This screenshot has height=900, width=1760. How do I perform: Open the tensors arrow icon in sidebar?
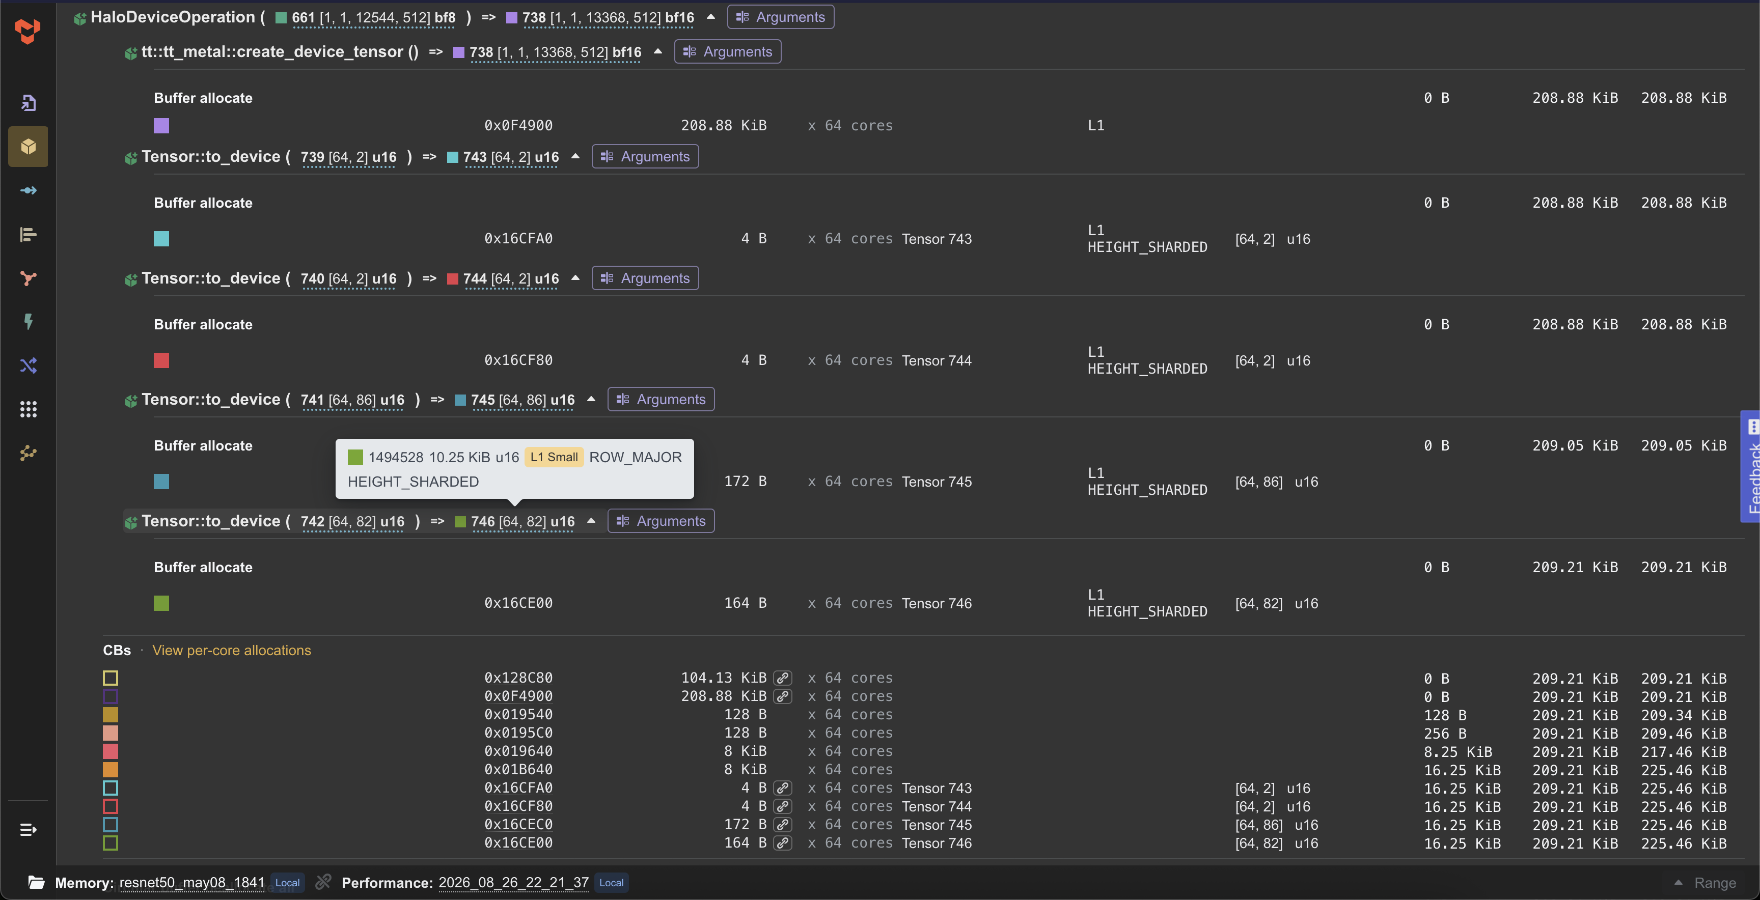[x=28, y=190]
